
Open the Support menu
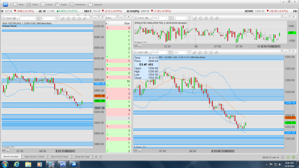click(x=95, y=4)
